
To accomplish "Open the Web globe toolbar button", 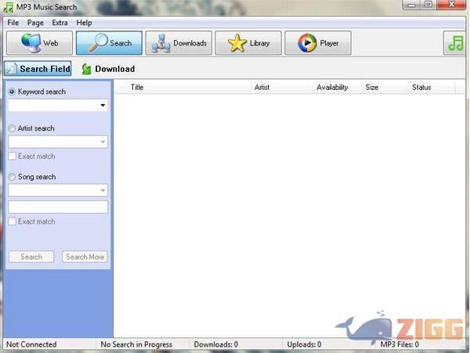I will pos(39,43).
